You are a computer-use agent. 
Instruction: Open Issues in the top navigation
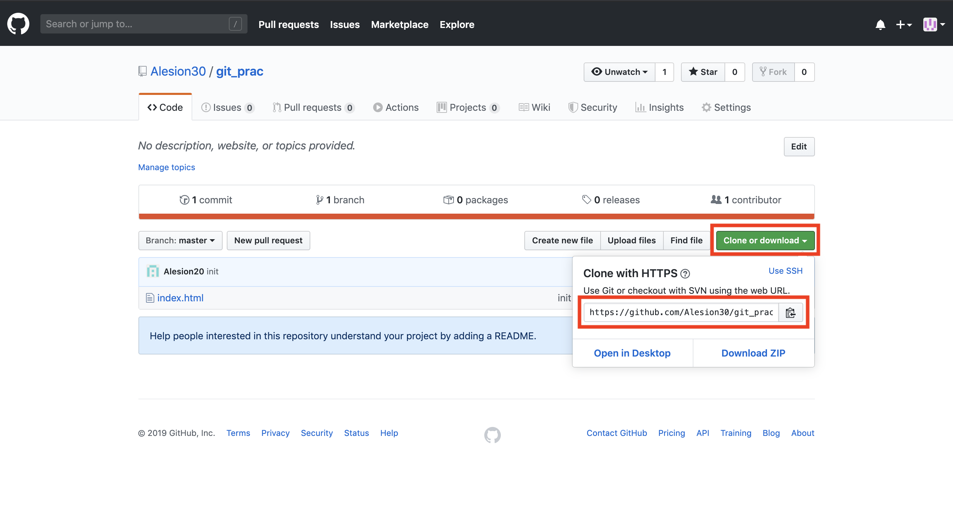point(345,25)
